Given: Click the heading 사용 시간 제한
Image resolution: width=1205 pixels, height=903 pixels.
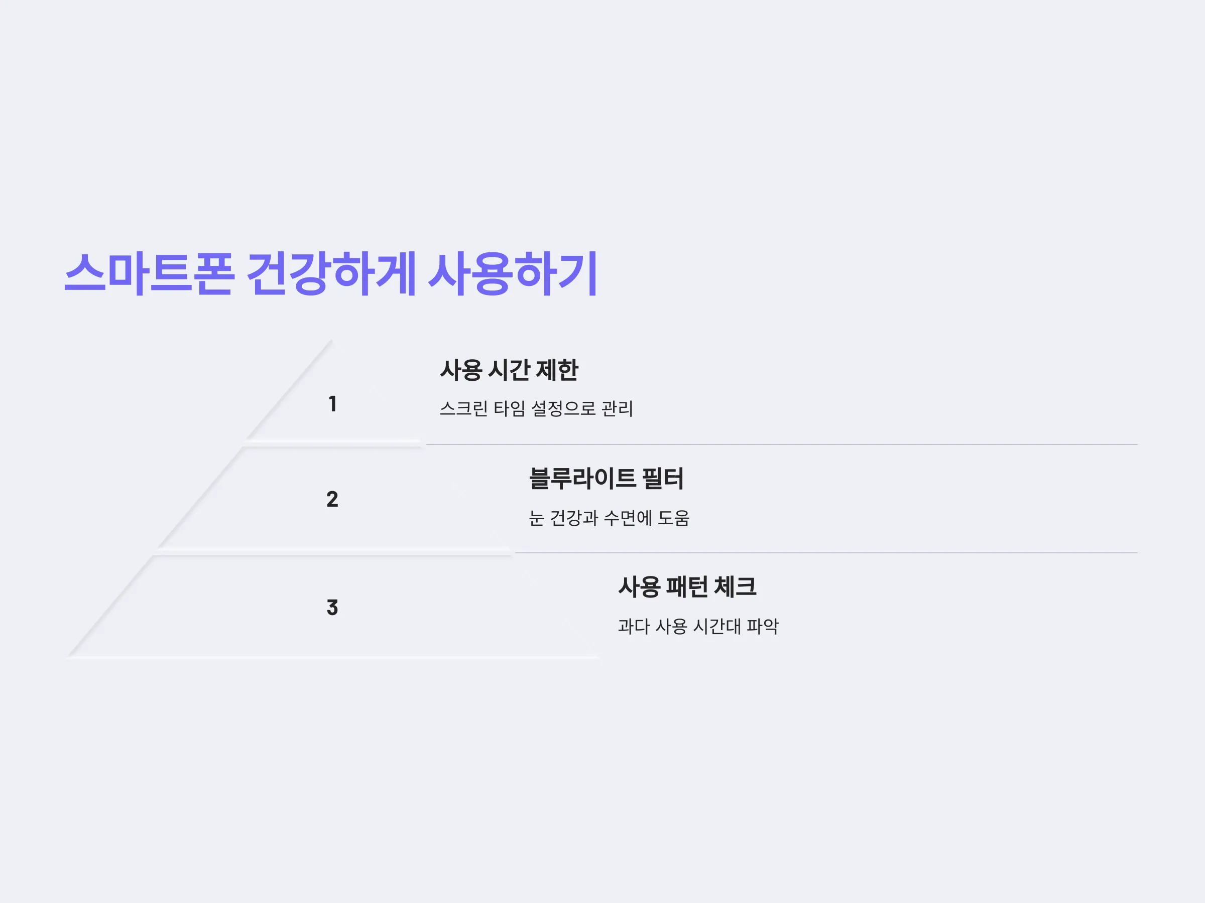Looking at the screenshot, I should [509, 370].
